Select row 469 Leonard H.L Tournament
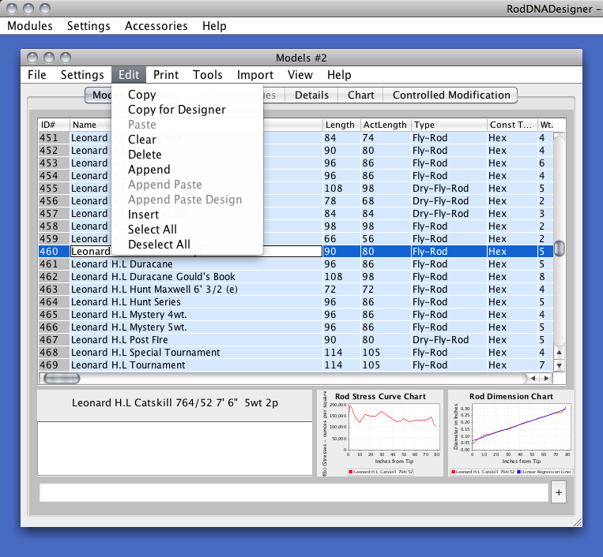The width and height of the screenshot is (603, 557). pos(296,365)
